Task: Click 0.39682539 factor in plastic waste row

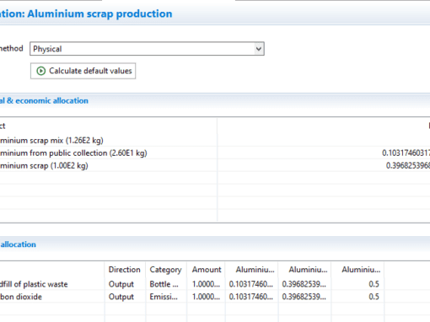Action: click(304, 284)
